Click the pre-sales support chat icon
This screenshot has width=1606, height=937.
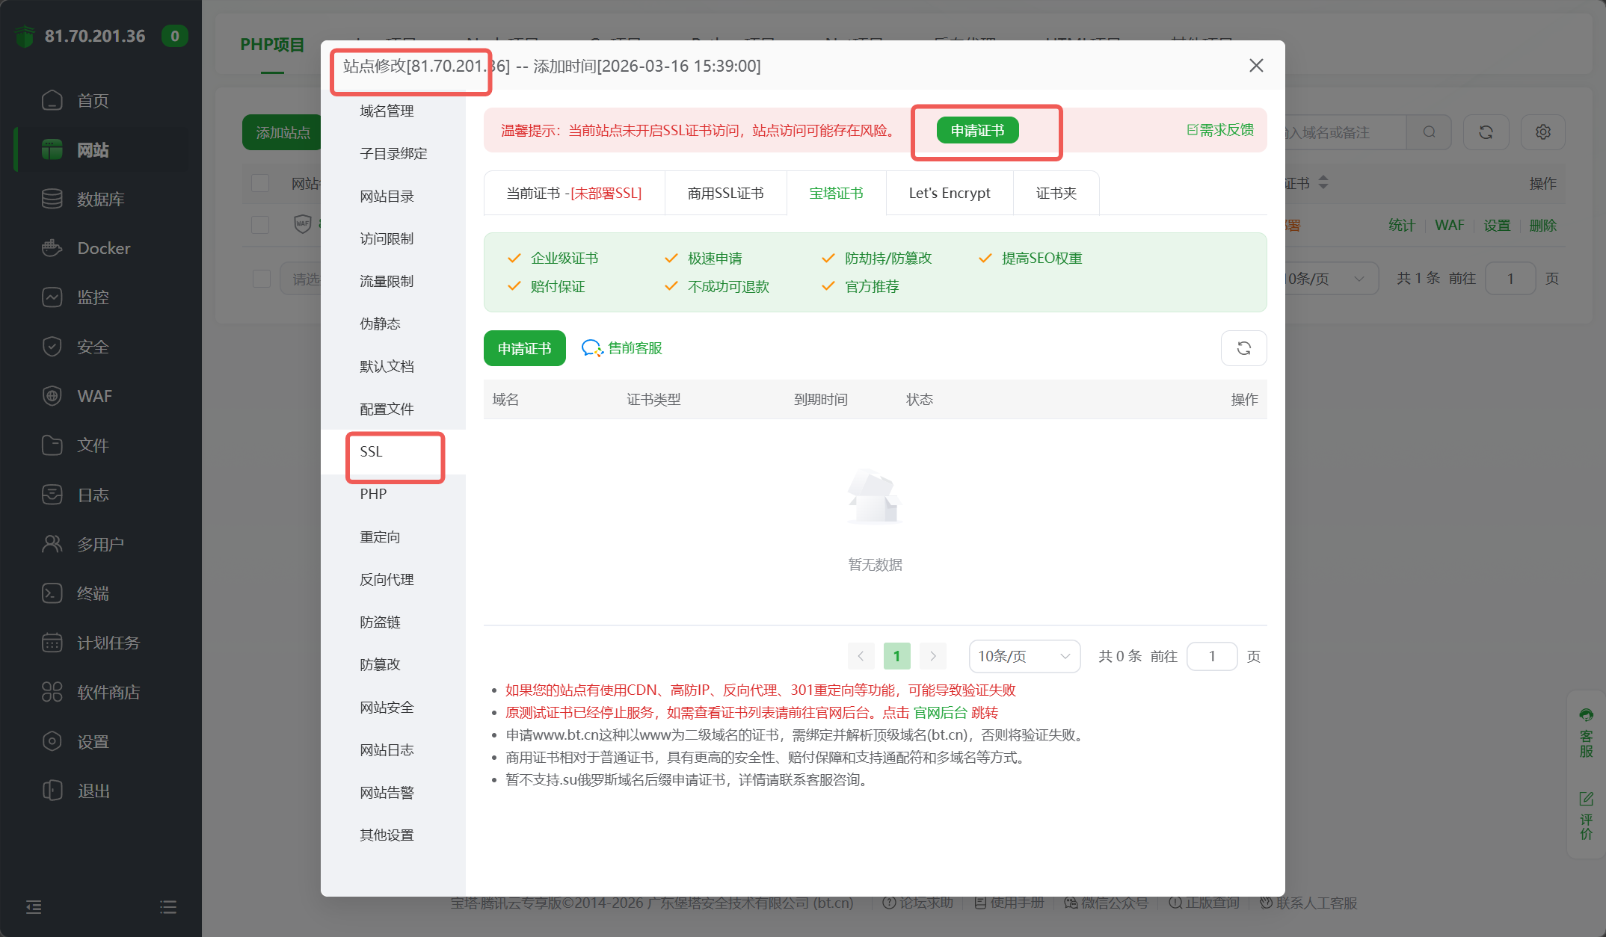(592, 348)
